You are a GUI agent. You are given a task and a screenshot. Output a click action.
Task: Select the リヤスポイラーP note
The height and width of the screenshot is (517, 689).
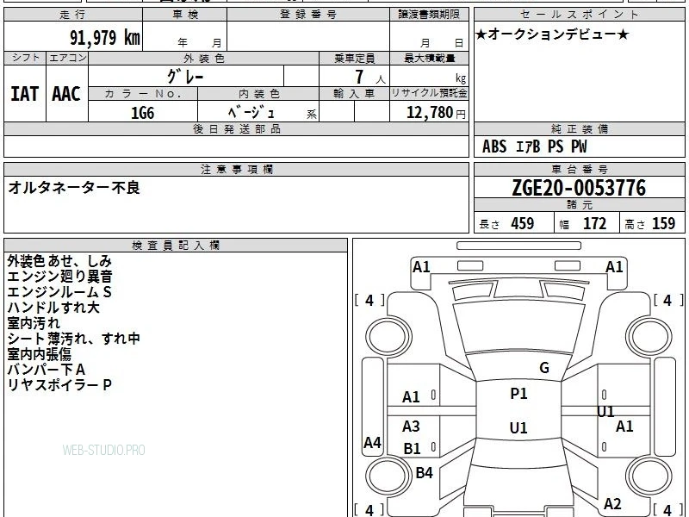coord(59,385)
